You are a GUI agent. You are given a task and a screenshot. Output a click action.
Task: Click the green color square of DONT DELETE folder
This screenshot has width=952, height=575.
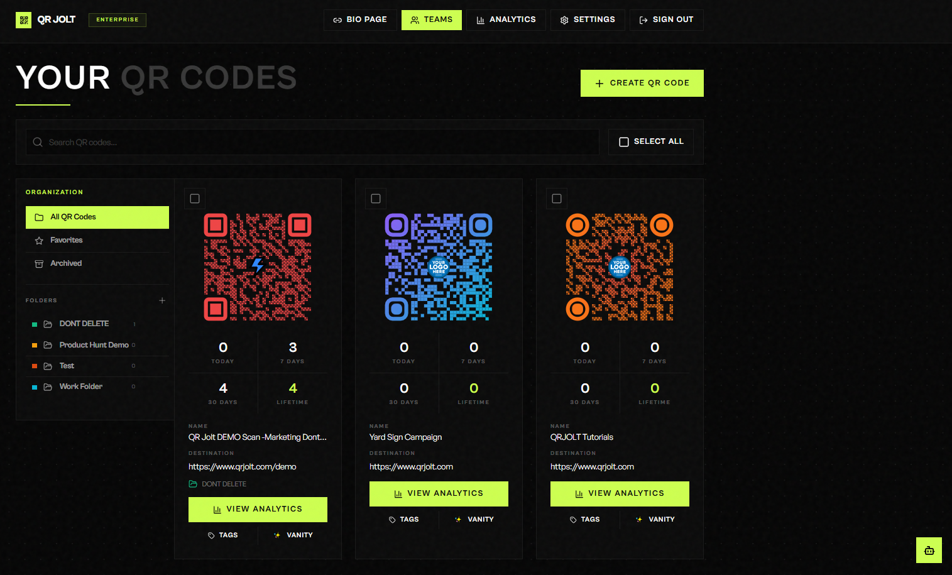click(x=35, y=324)
